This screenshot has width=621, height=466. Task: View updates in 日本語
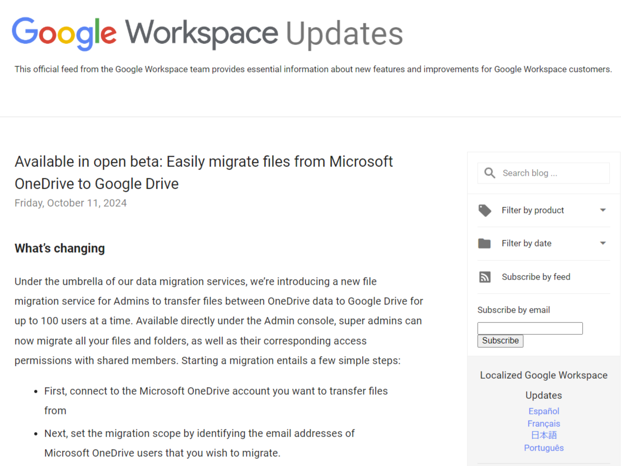click(544, 435)
